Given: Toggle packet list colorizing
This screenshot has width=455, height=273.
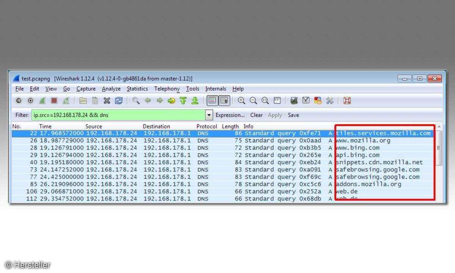Looking at the screenshot, I should [x=212, y=100].
